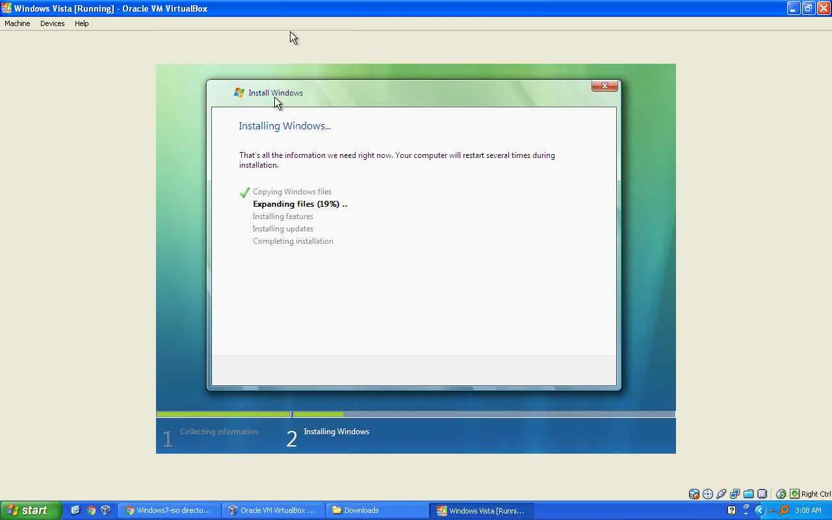
Task: Click the "Completing installation" step text
Action: point(293,241)
